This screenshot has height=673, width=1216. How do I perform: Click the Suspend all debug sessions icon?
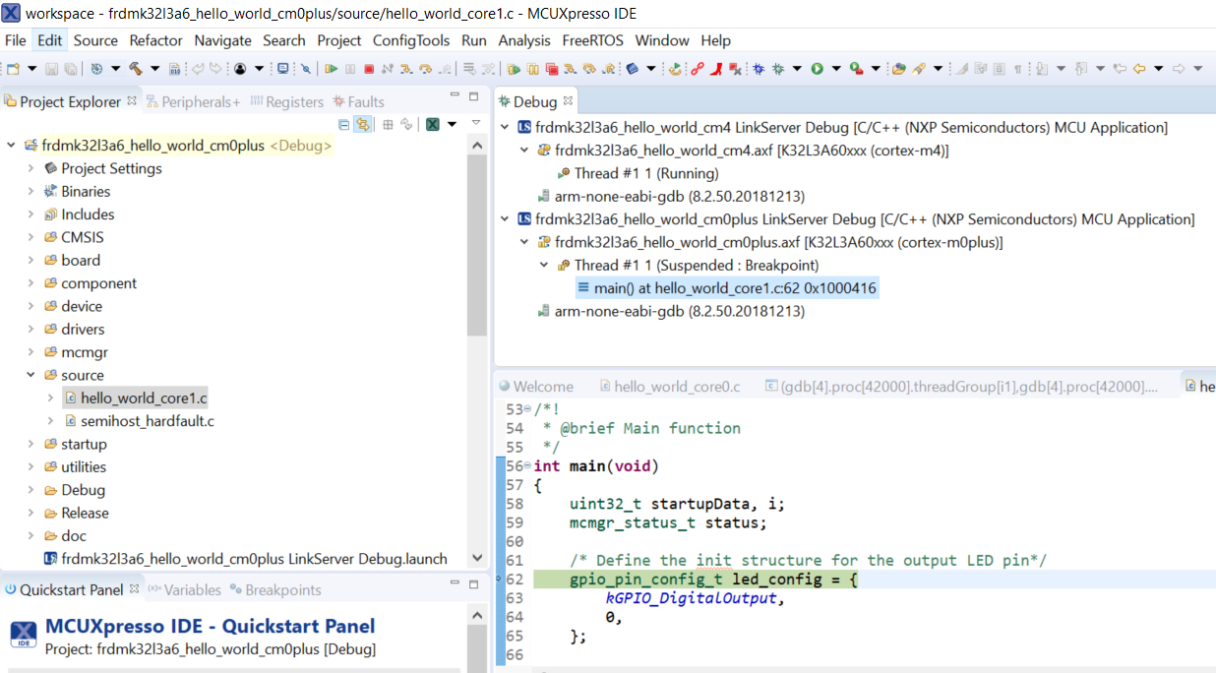pos(533,69)
